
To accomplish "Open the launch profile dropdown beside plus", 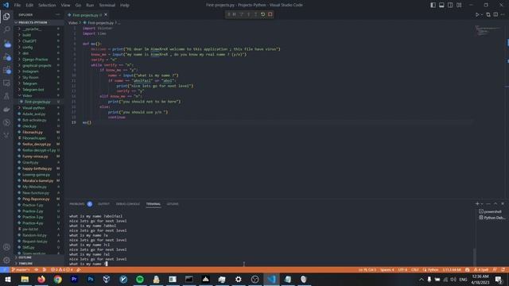I will pyautogui.click(x=482, y=203).
